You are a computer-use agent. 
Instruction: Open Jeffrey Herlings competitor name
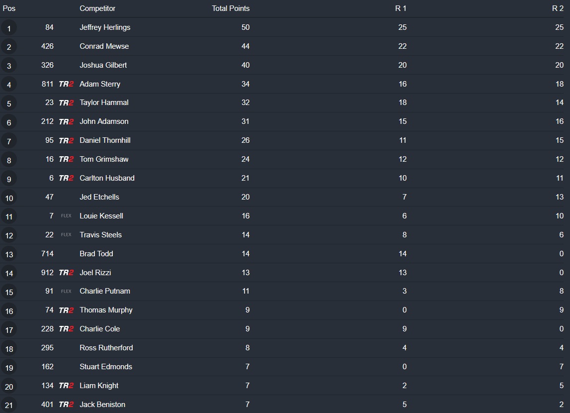(x=105, y=27)
